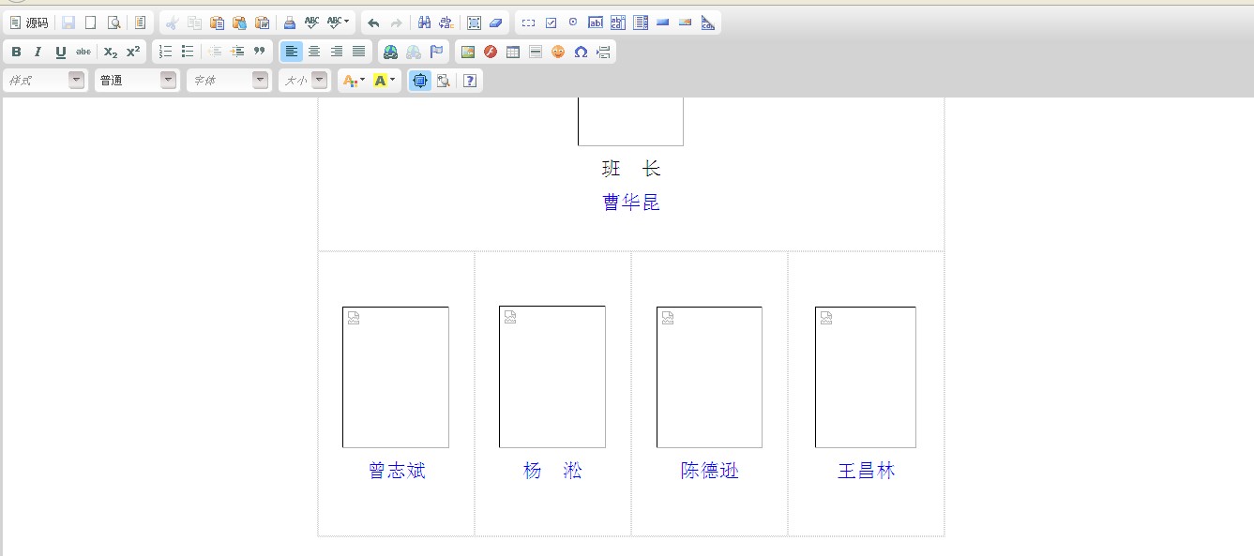1254x556 pixels.
Task: Click the Insert Link globe icon
Action: tap(391, 53)
